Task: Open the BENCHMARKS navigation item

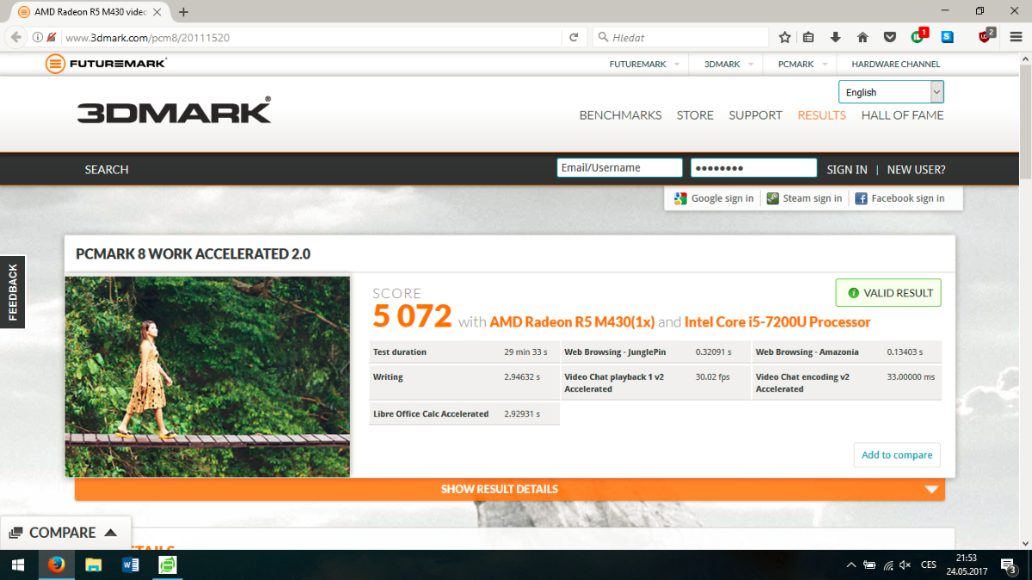Action: pos(620,115)
